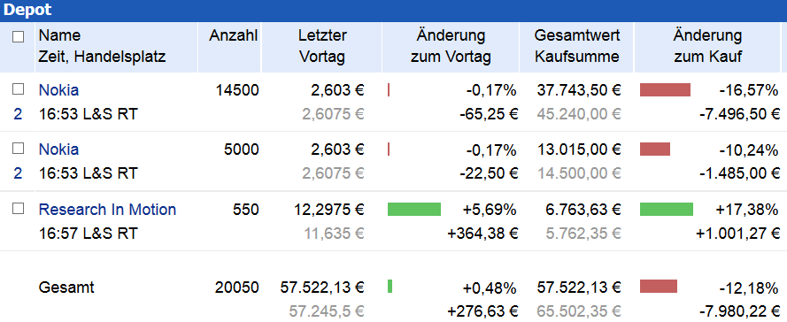
Task: Click the green +5,69% daily change bar
Action: pyautogui.click(x=414, y=209)
